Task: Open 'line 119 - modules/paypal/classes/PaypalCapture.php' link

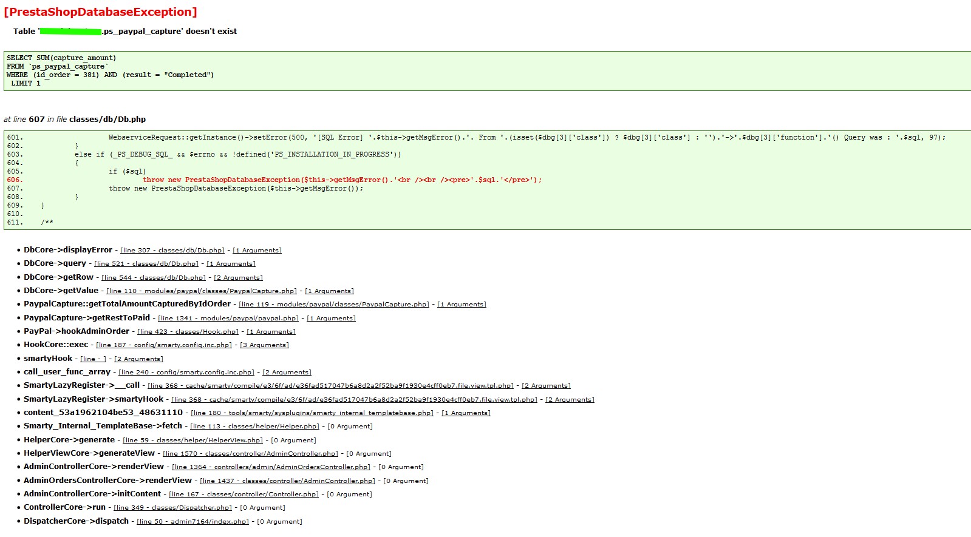Action: tap(334, 305)
